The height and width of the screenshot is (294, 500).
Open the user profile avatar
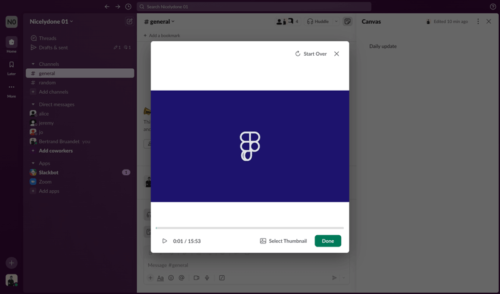point(11,280)
